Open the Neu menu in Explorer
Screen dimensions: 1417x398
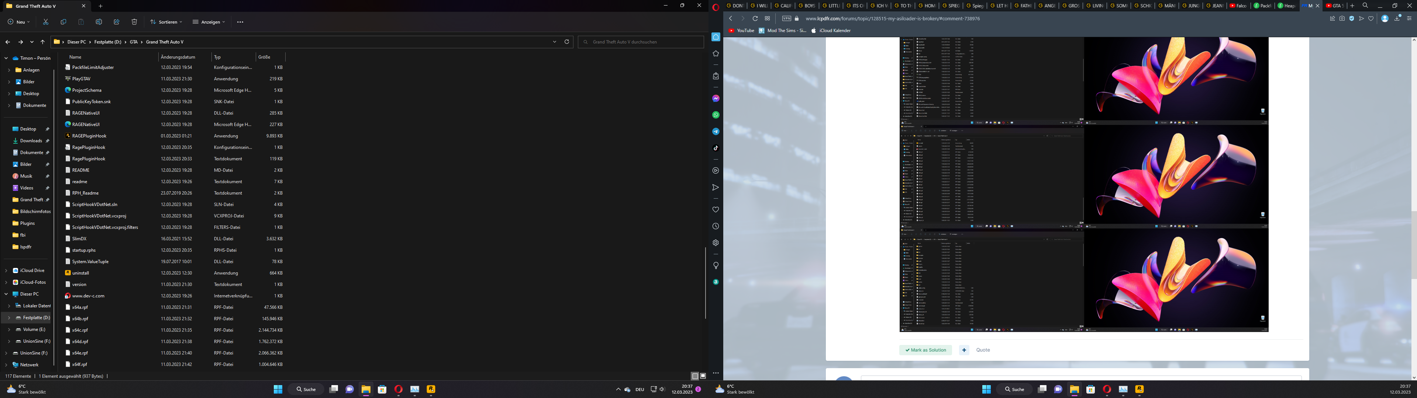point(19,22)
